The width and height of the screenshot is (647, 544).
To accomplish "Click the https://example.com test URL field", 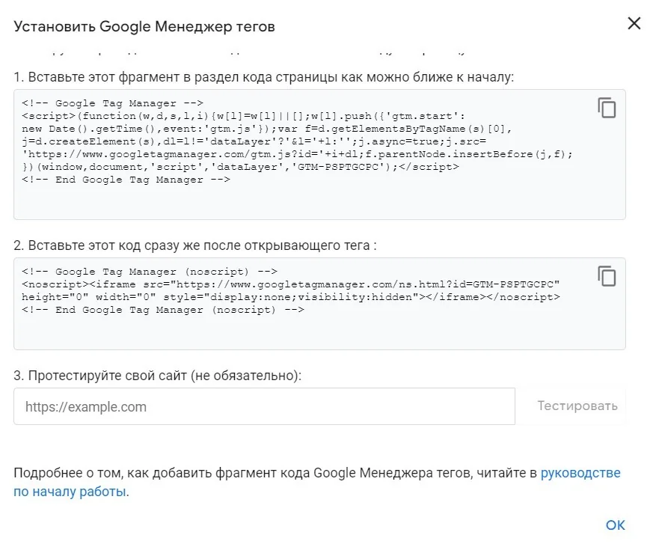I will click(x=264, y=406).
